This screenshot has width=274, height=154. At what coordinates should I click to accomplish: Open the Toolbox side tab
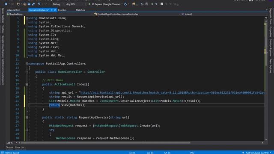pos(3,29)
